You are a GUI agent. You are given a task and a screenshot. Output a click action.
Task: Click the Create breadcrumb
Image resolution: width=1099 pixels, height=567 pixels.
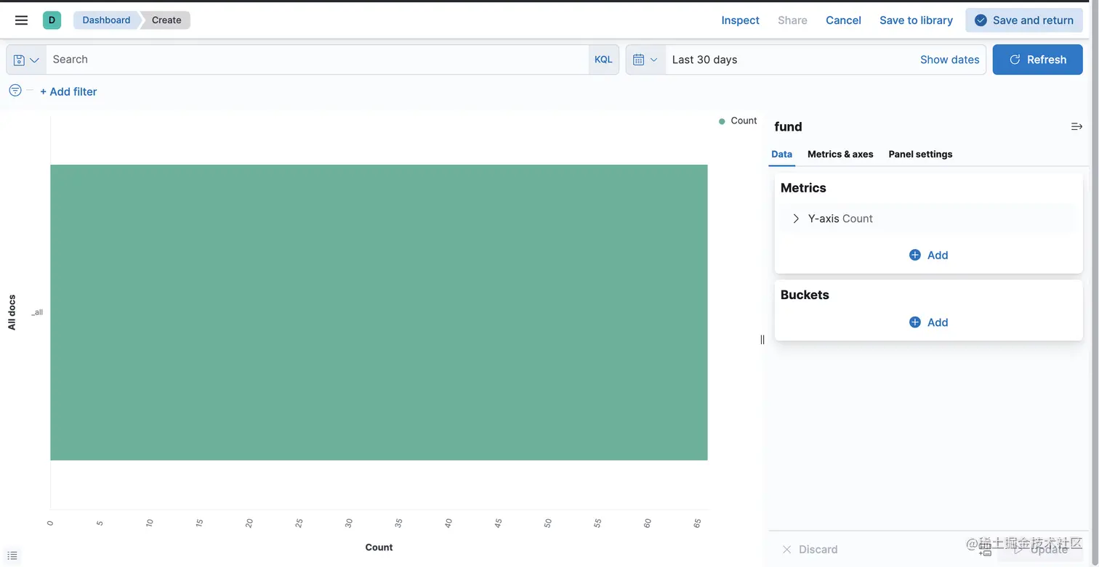166,20
